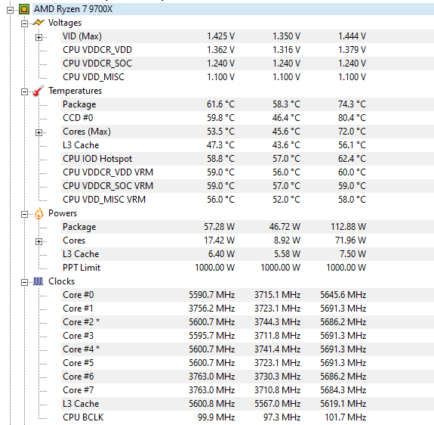Select the Core #3 clock row
Image resolution: width=434 pixels, height=425 pixels.
pyautogui.click(x=248, y=336)
